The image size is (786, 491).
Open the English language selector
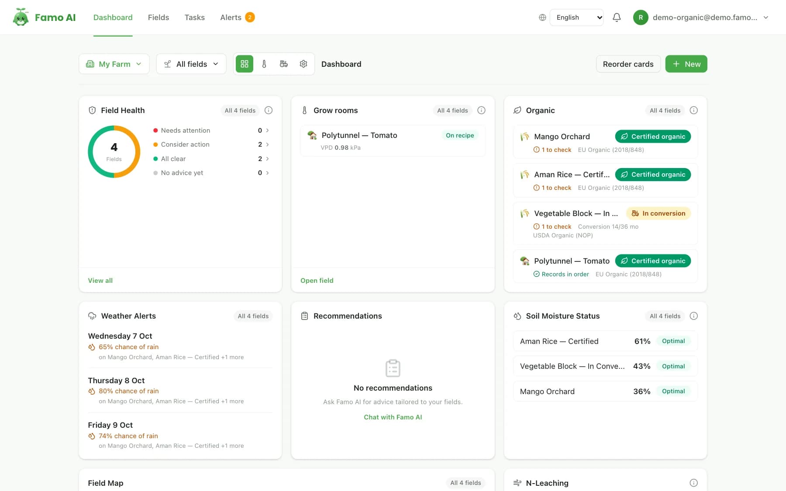click(x=576, y=17)
